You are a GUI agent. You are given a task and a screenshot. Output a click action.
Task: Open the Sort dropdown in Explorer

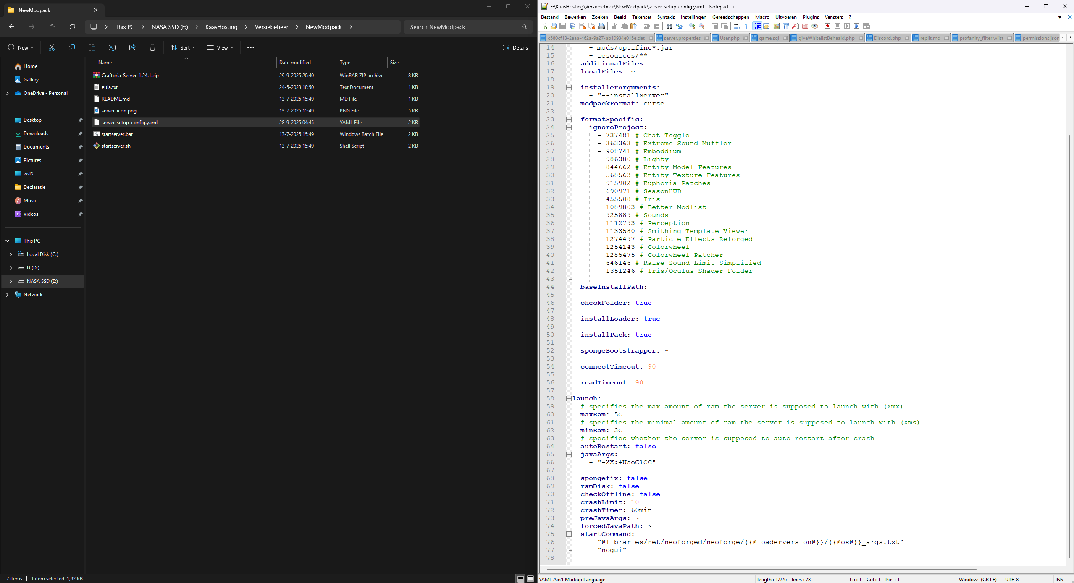[x=183, y=47]
